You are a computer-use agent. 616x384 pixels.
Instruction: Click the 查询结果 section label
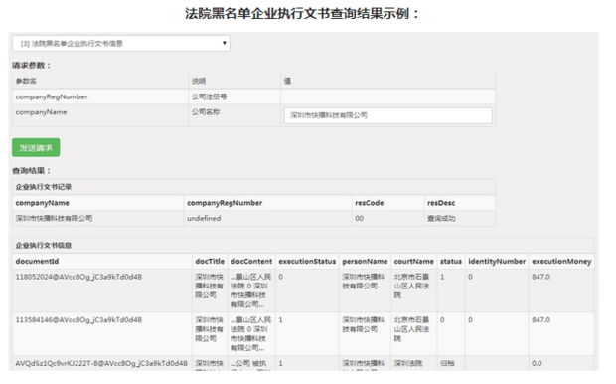pyautogui.click(x=32, y=171)
